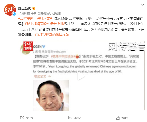
Task: Click the comment count 3032
Action: coord(77,118)
